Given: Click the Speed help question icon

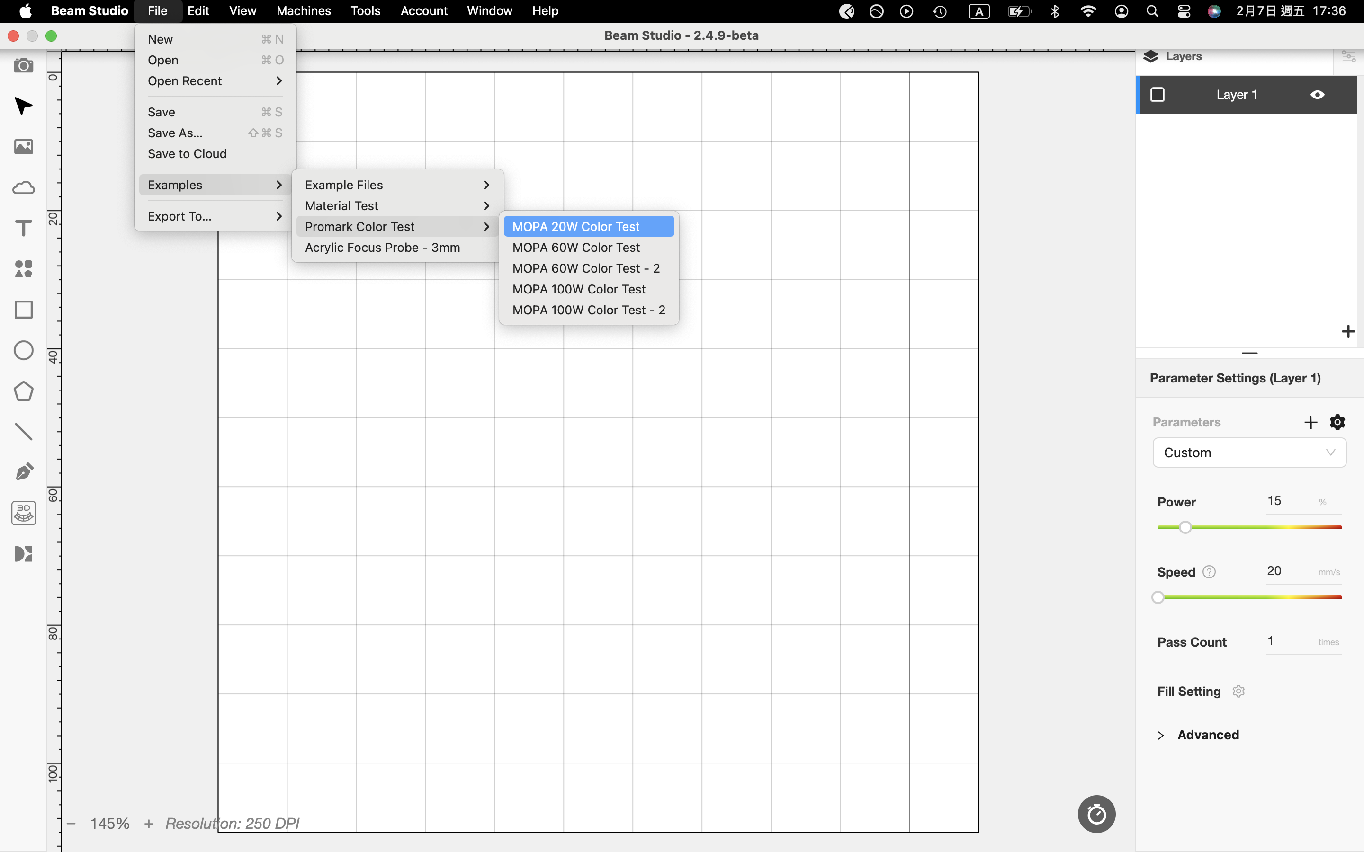Looking at the screenshot, I should tap(1209, 572).
